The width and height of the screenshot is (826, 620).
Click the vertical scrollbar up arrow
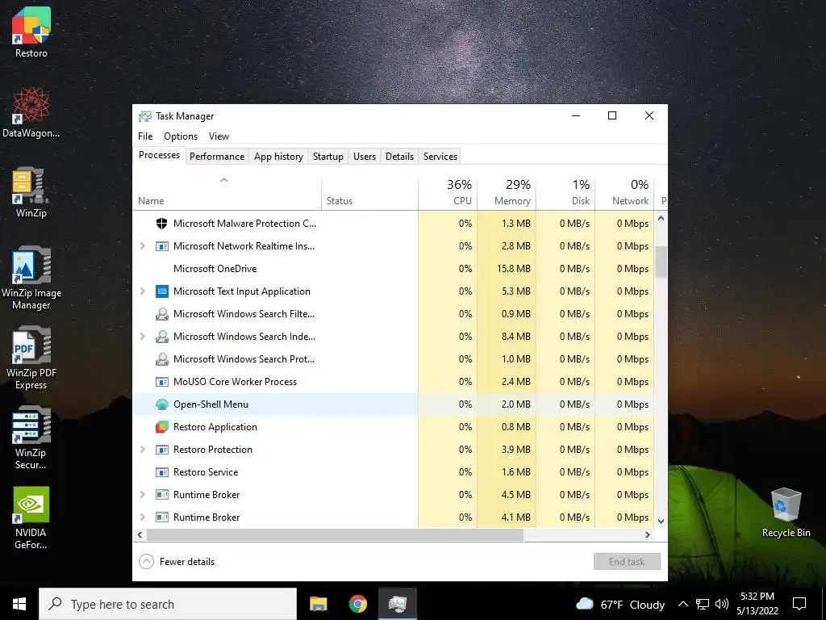tap(661, 218)
